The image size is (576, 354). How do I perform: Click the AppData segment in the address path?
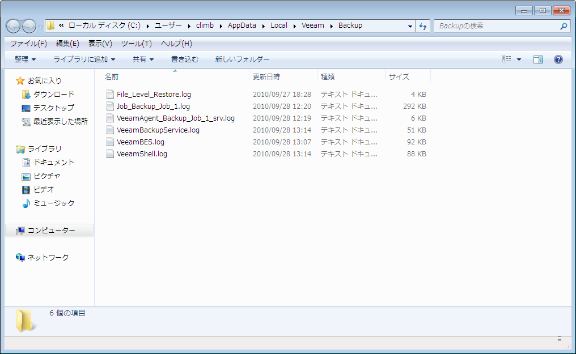tap(242, 25)
